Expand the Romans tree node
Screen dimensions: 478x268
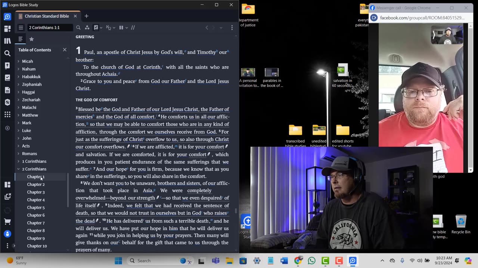pyautogui.click(x=18, y=154)
